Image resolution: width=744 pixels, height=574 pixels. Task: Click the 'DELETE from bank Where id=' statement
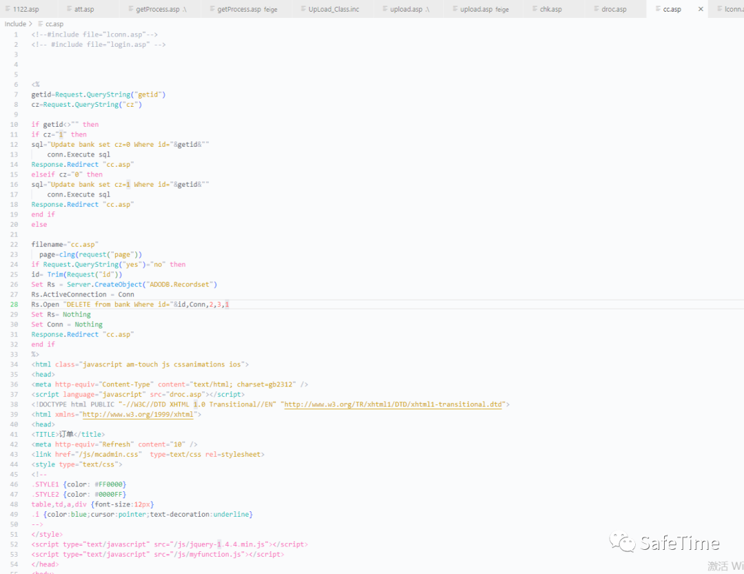(x=130, y=305)
